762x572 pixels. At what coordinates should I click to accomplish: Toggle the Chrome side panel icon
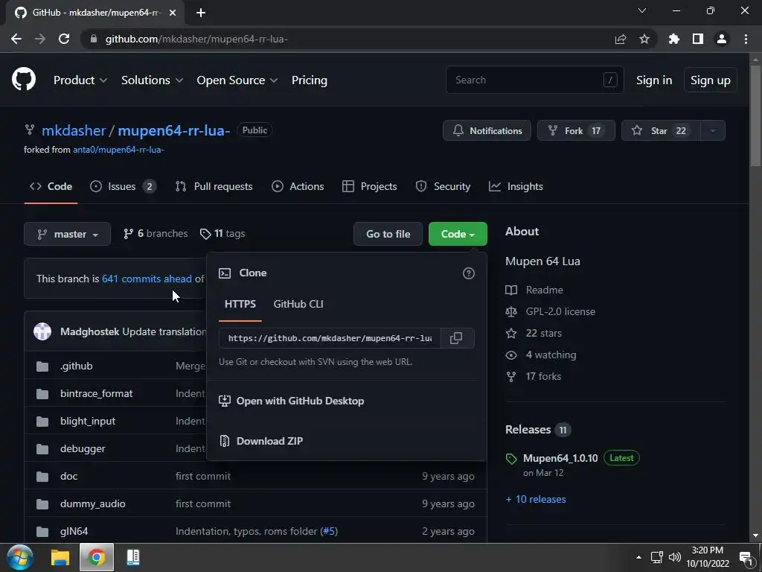click(x=698, y=39)
